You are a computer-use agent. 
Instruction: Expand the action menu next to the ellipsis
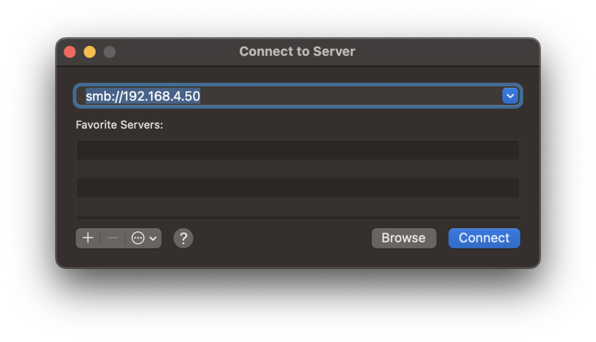(x=152, y=238)
